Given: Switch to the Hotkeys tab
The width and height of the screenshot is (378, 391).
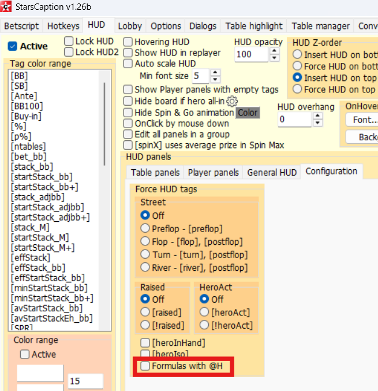Looking at the screenshot, I should tap(63, 26).
